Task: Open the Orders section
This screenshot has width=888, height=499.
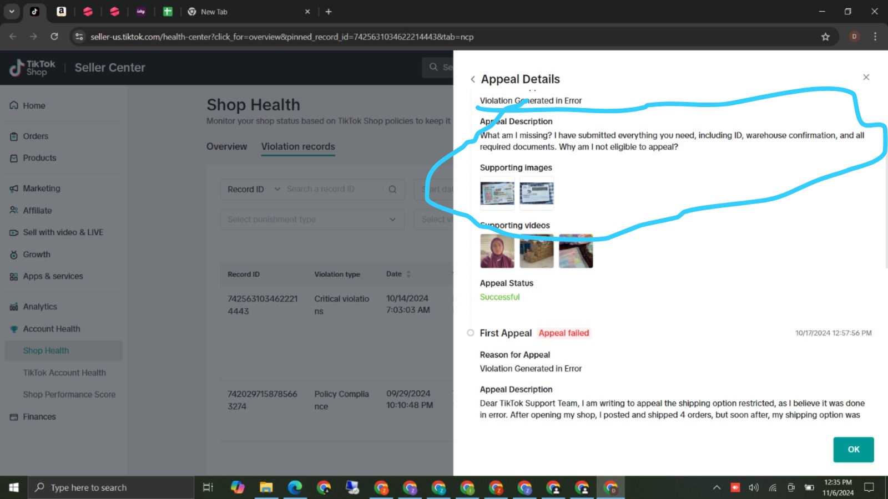Action: [x=35, y=136]
